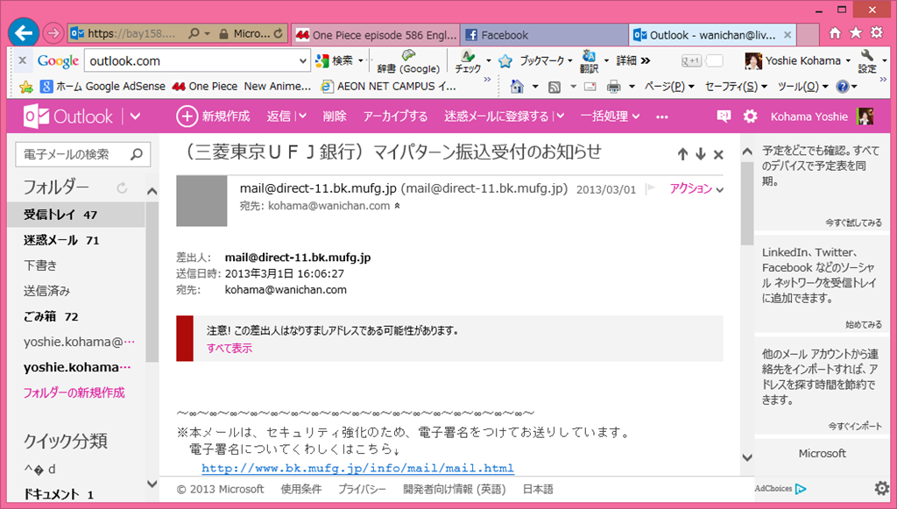Open the mufg.jp mail.html hyperlink
This screenshot has height=509, width=897.
[357, 469]
